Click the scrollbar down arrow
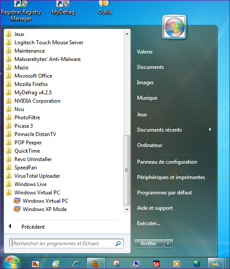Viewport: 230px width, 269px height. pyautogui.click(x=127, y=209)
